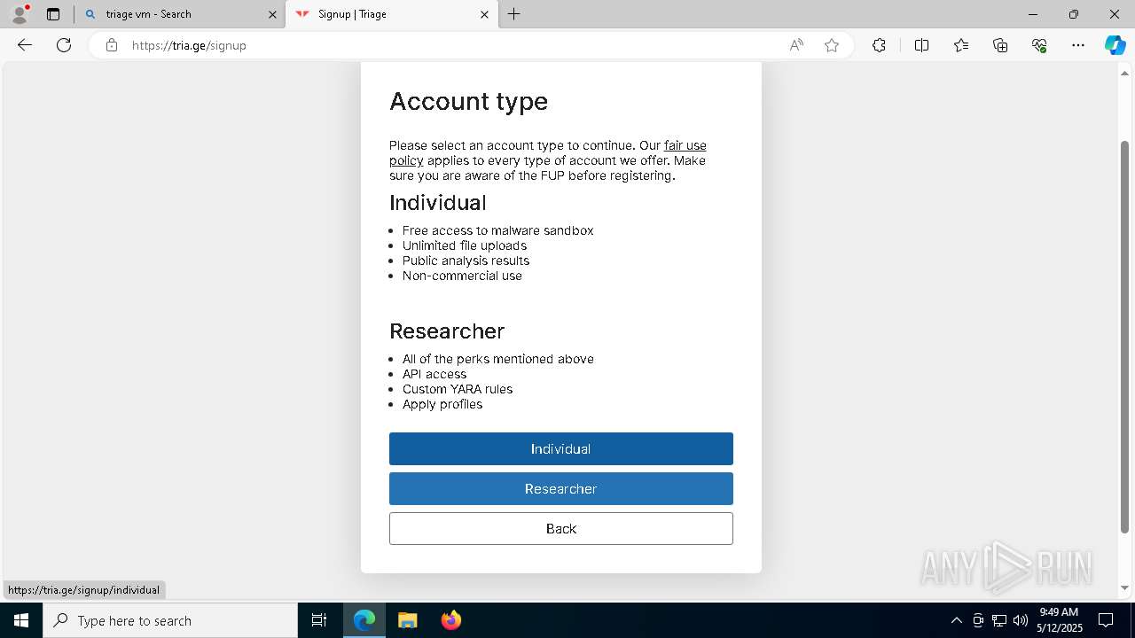Image resolution: width=1135 pixels, height=638 pixels.
Task: Close the "Signup | Triage" tab
Action: click(x=484, y=14)
